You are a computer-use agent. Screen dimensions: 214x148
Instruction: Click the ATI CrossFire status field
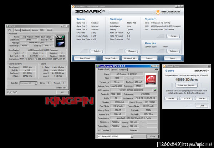point(134,130)
